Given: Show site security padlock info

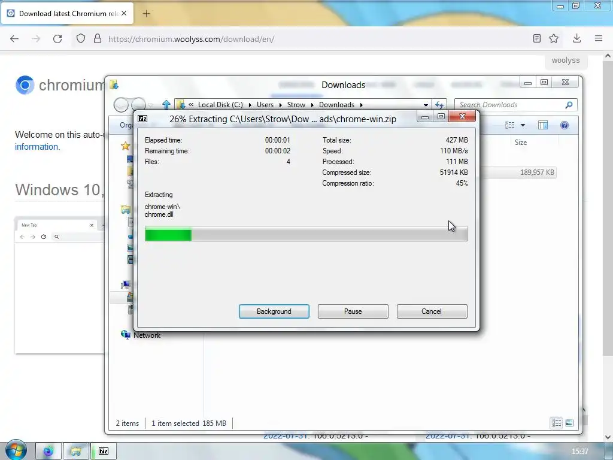Looking at the screenshot, I should 98,39.
